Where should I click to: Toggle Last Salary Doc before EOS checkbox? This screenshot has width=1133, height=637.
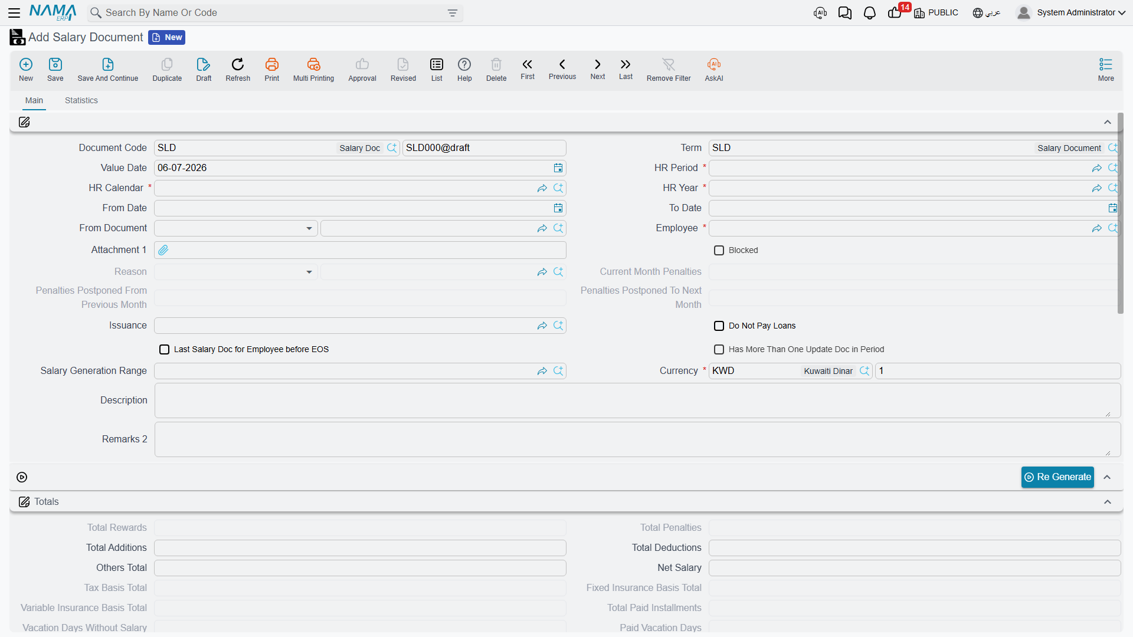(164, 350)
